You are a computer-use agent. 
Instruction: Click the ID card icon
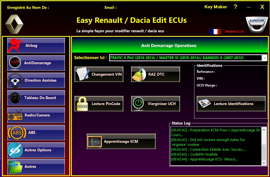click(x=204, y=104)
